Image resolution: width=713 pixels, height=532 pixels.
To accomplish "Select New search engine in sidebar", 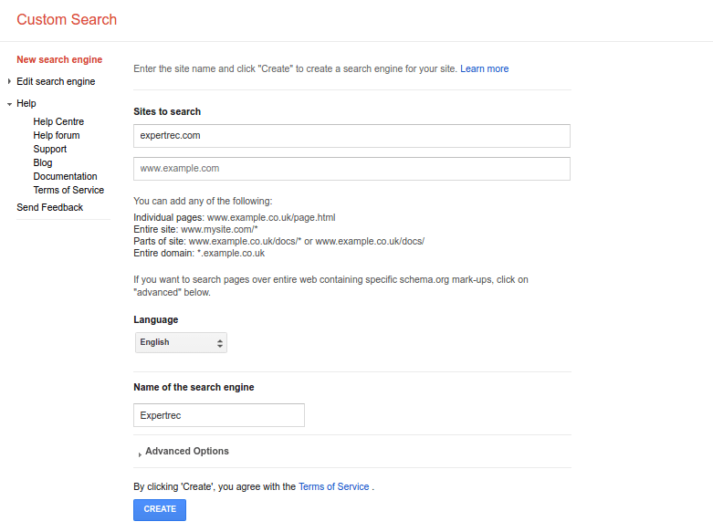I will [59, 60].
